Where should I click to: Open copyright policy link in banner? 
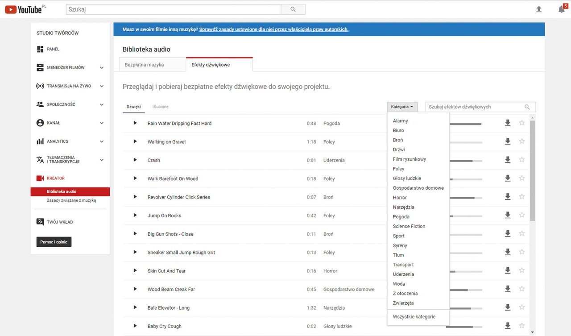274,29
